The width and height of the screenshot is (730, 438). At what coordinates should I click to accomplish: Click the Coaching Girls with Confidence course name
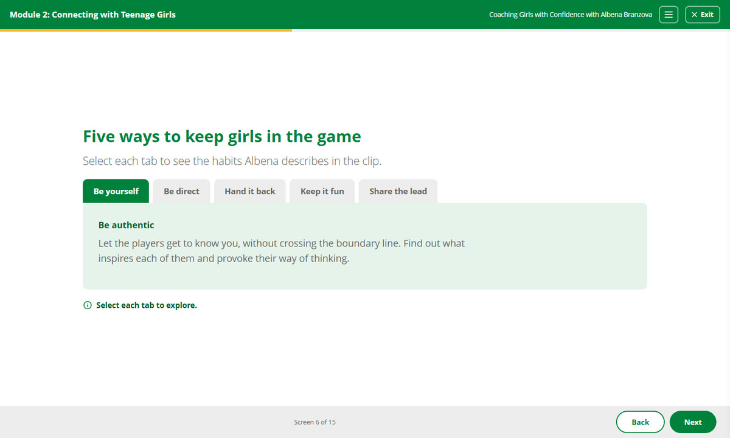(x=571, y=15)
